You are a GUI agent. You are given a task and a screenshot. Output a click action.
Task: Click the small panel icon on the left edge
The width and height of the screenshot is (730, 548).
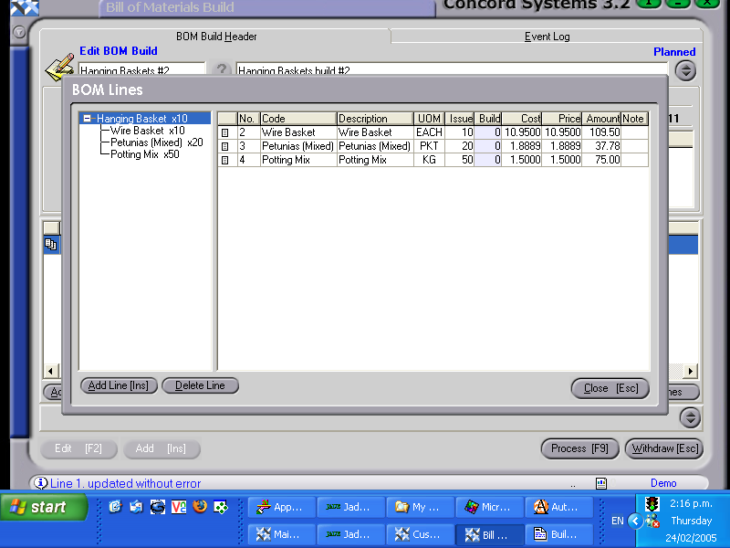(52, 244)
